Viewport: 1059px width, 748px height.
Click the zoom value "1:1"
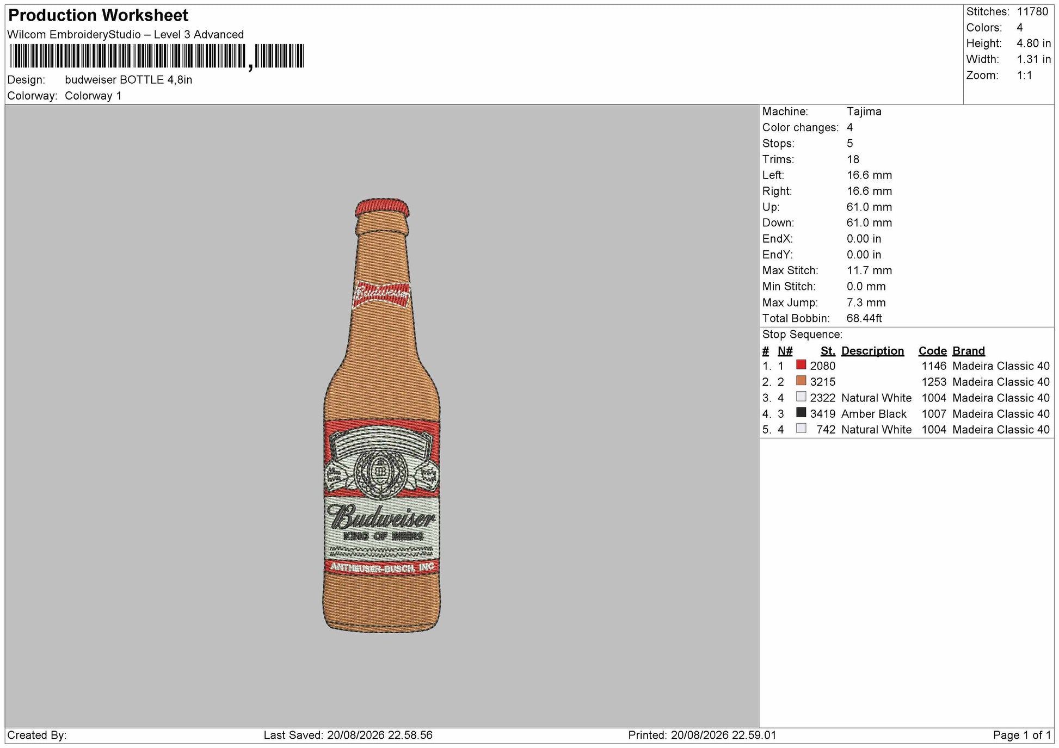coord(1025,75)
